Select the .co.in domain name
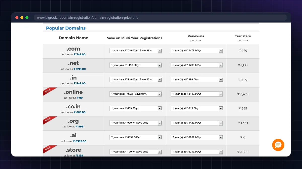The image size is (302, 169). coord(73,107)
